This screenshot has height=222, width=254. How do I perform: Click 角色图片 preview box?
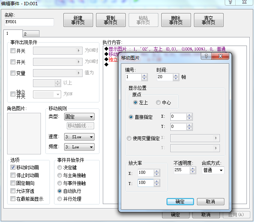click(x=24, y=133)
